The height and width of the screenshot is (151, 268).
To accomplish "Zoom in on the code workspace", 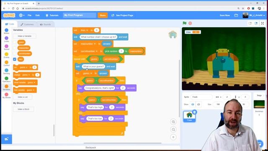I will pyautogui.click(x=173, y=122).
